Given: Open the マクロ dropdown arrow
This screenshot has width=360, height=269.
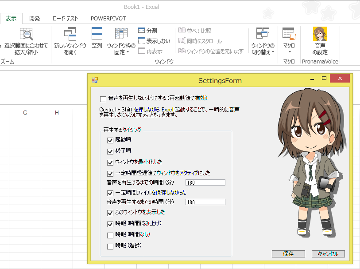Looking at the screenshot, I should coord(289,51).
